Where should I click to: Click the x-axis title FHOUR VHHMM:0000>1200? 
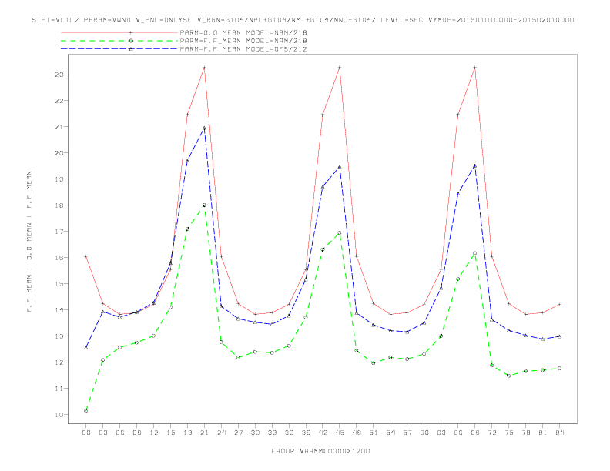pos(320,451)
